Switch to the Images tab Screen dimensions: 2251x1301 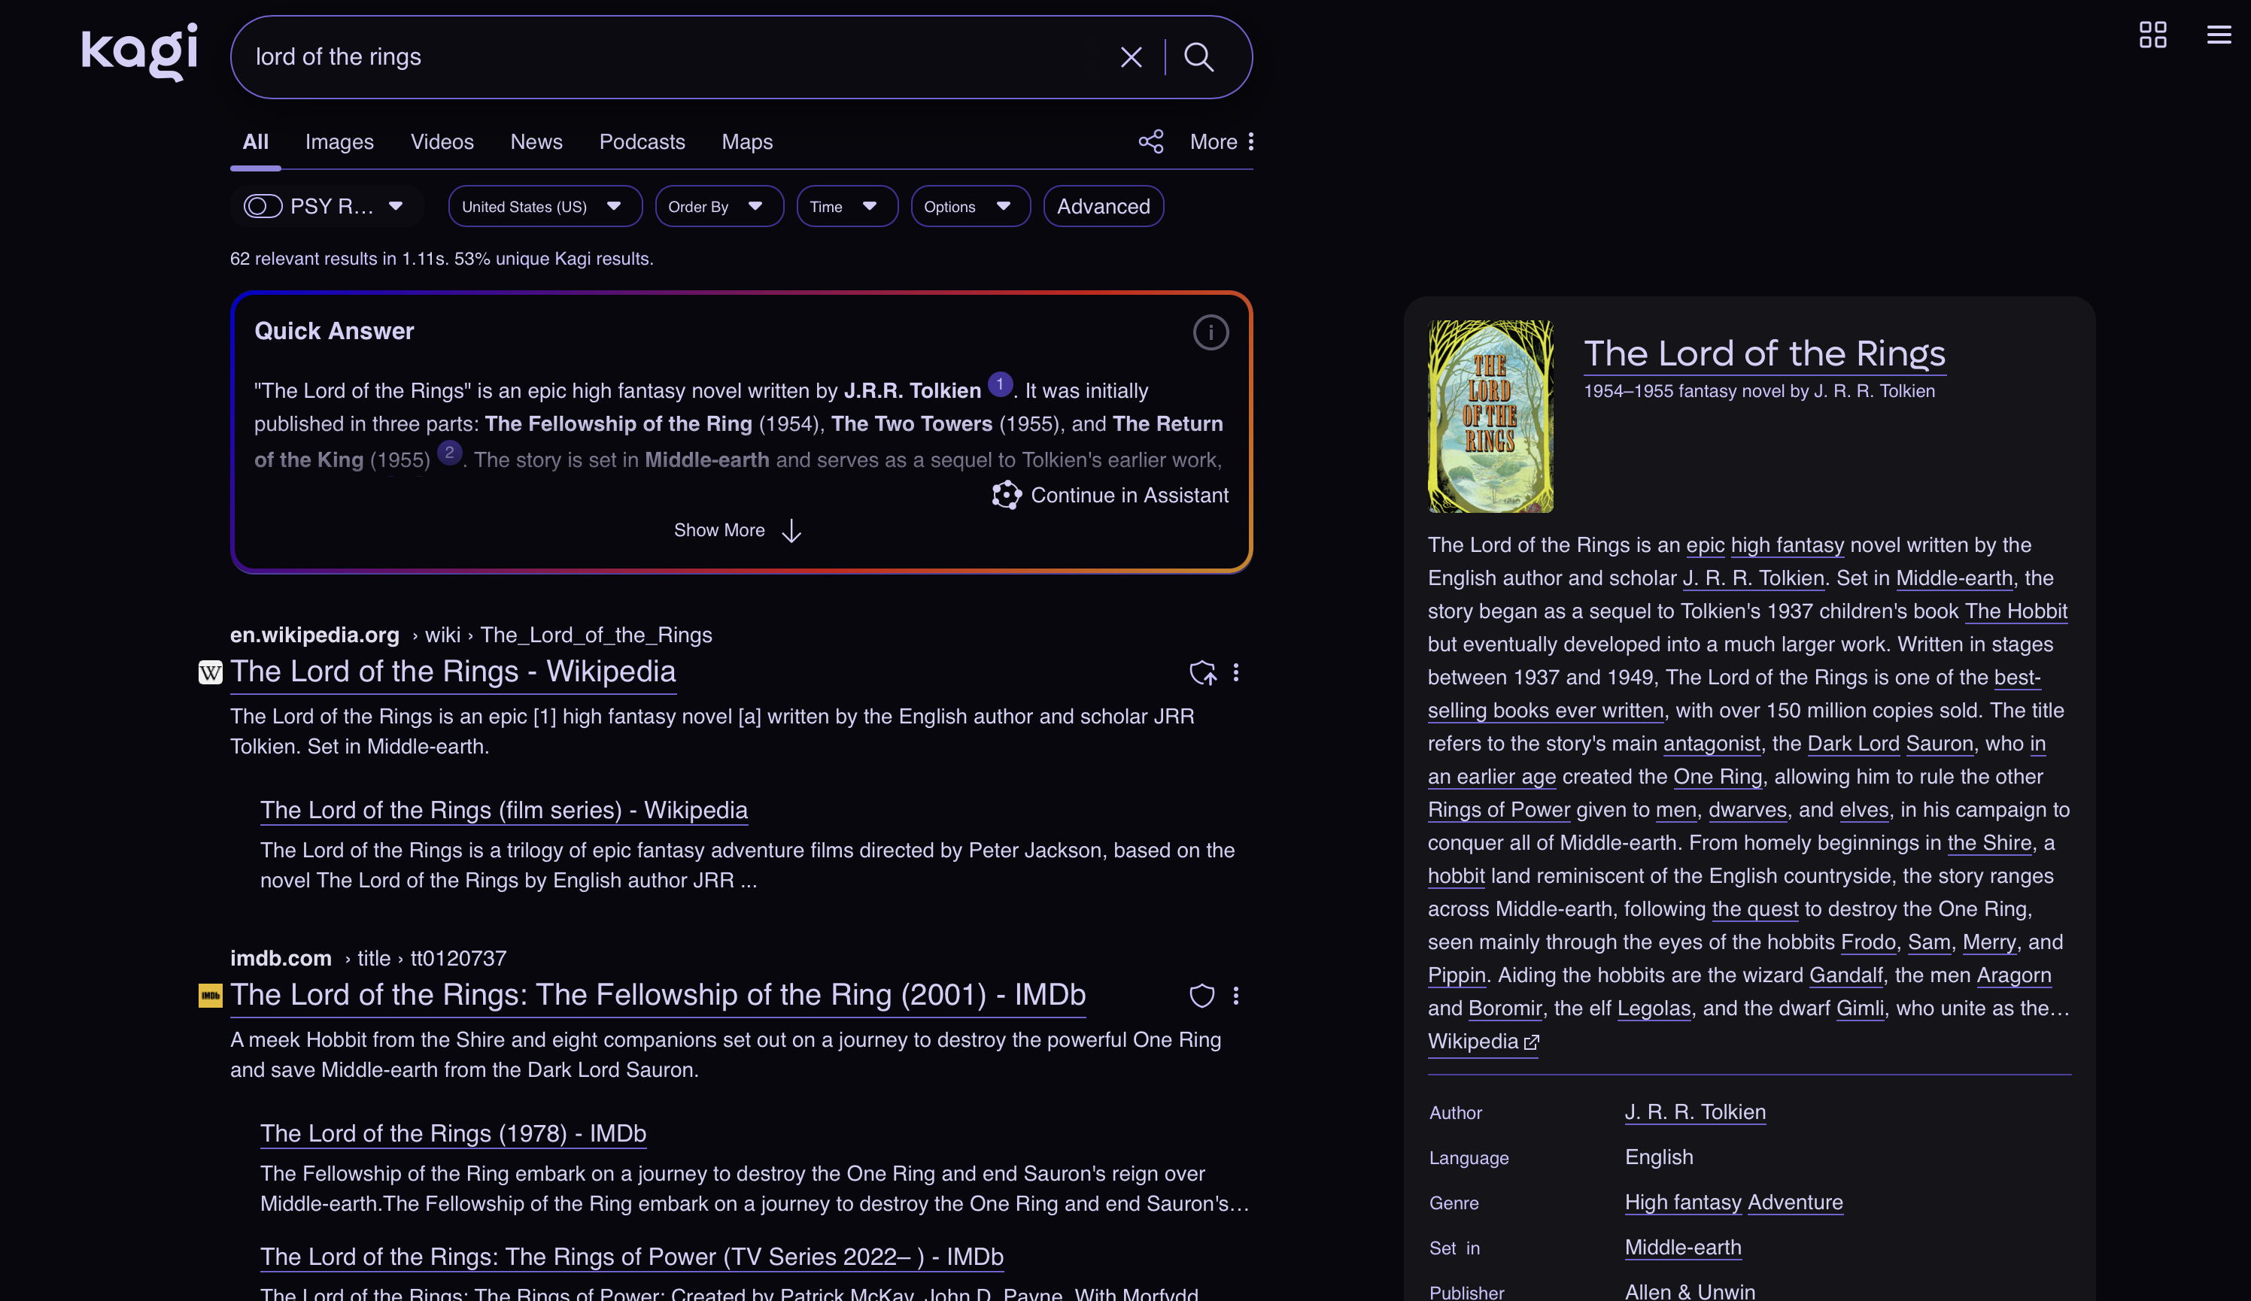tap(339, 142)
